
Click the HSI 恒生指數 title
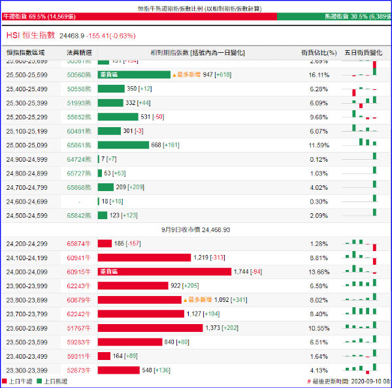[31, 35]
